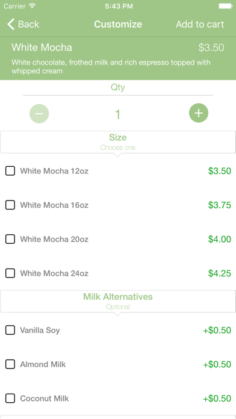Tap the Customize title
This screenshot has width=236, height=419.
(x=118, y=24)
